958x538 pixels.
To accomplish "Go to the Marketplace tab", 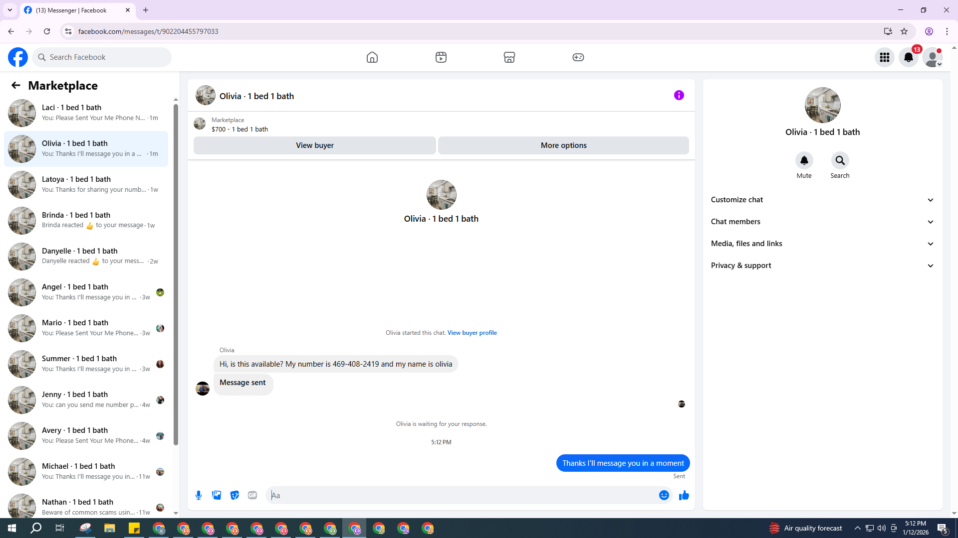I will pos(509,57).
